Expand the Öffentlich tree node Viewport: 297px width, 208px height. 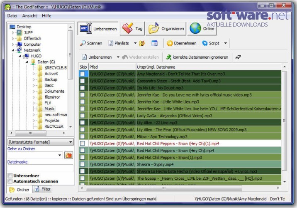tap(13, 39)
